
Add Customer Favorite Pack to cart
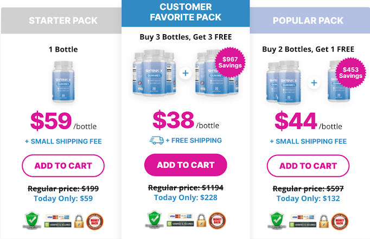(x=186, y=165)
